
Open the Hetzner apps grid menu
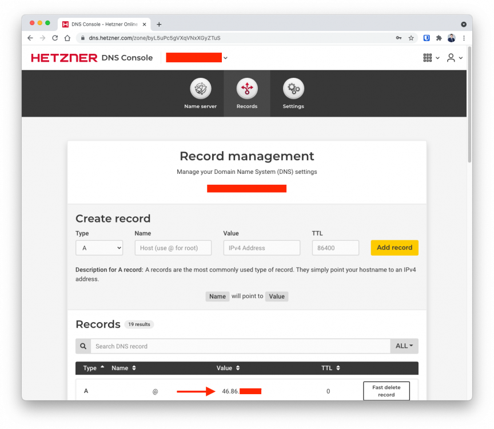point(431,58)
